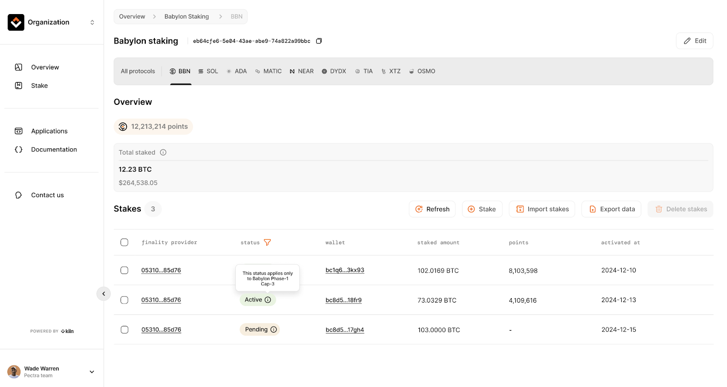
Task: Open finality provider link in the 102.0169 BTC row
Action: (x=161, y=270)
